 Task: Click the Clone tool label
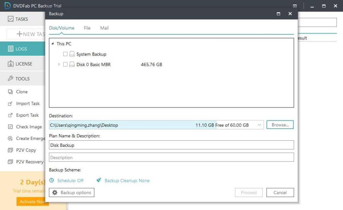(22, 92)
